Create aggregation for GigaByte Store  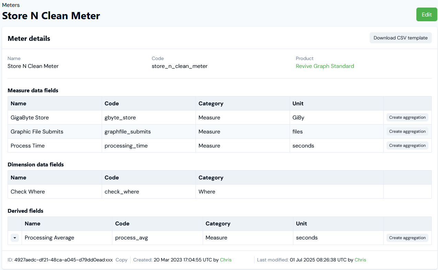coord(407,117)
